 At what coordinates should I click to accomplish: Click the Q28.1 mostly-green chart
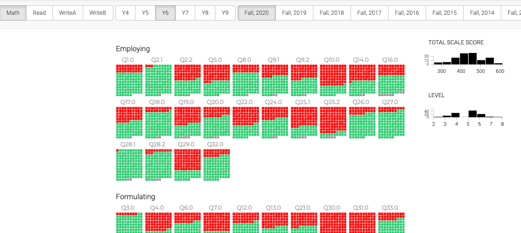[x=129, y=164]
